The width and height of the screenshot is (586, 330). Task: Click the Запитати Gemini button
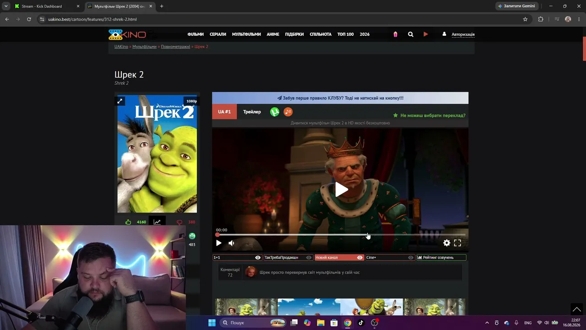(x=516, y=6)
